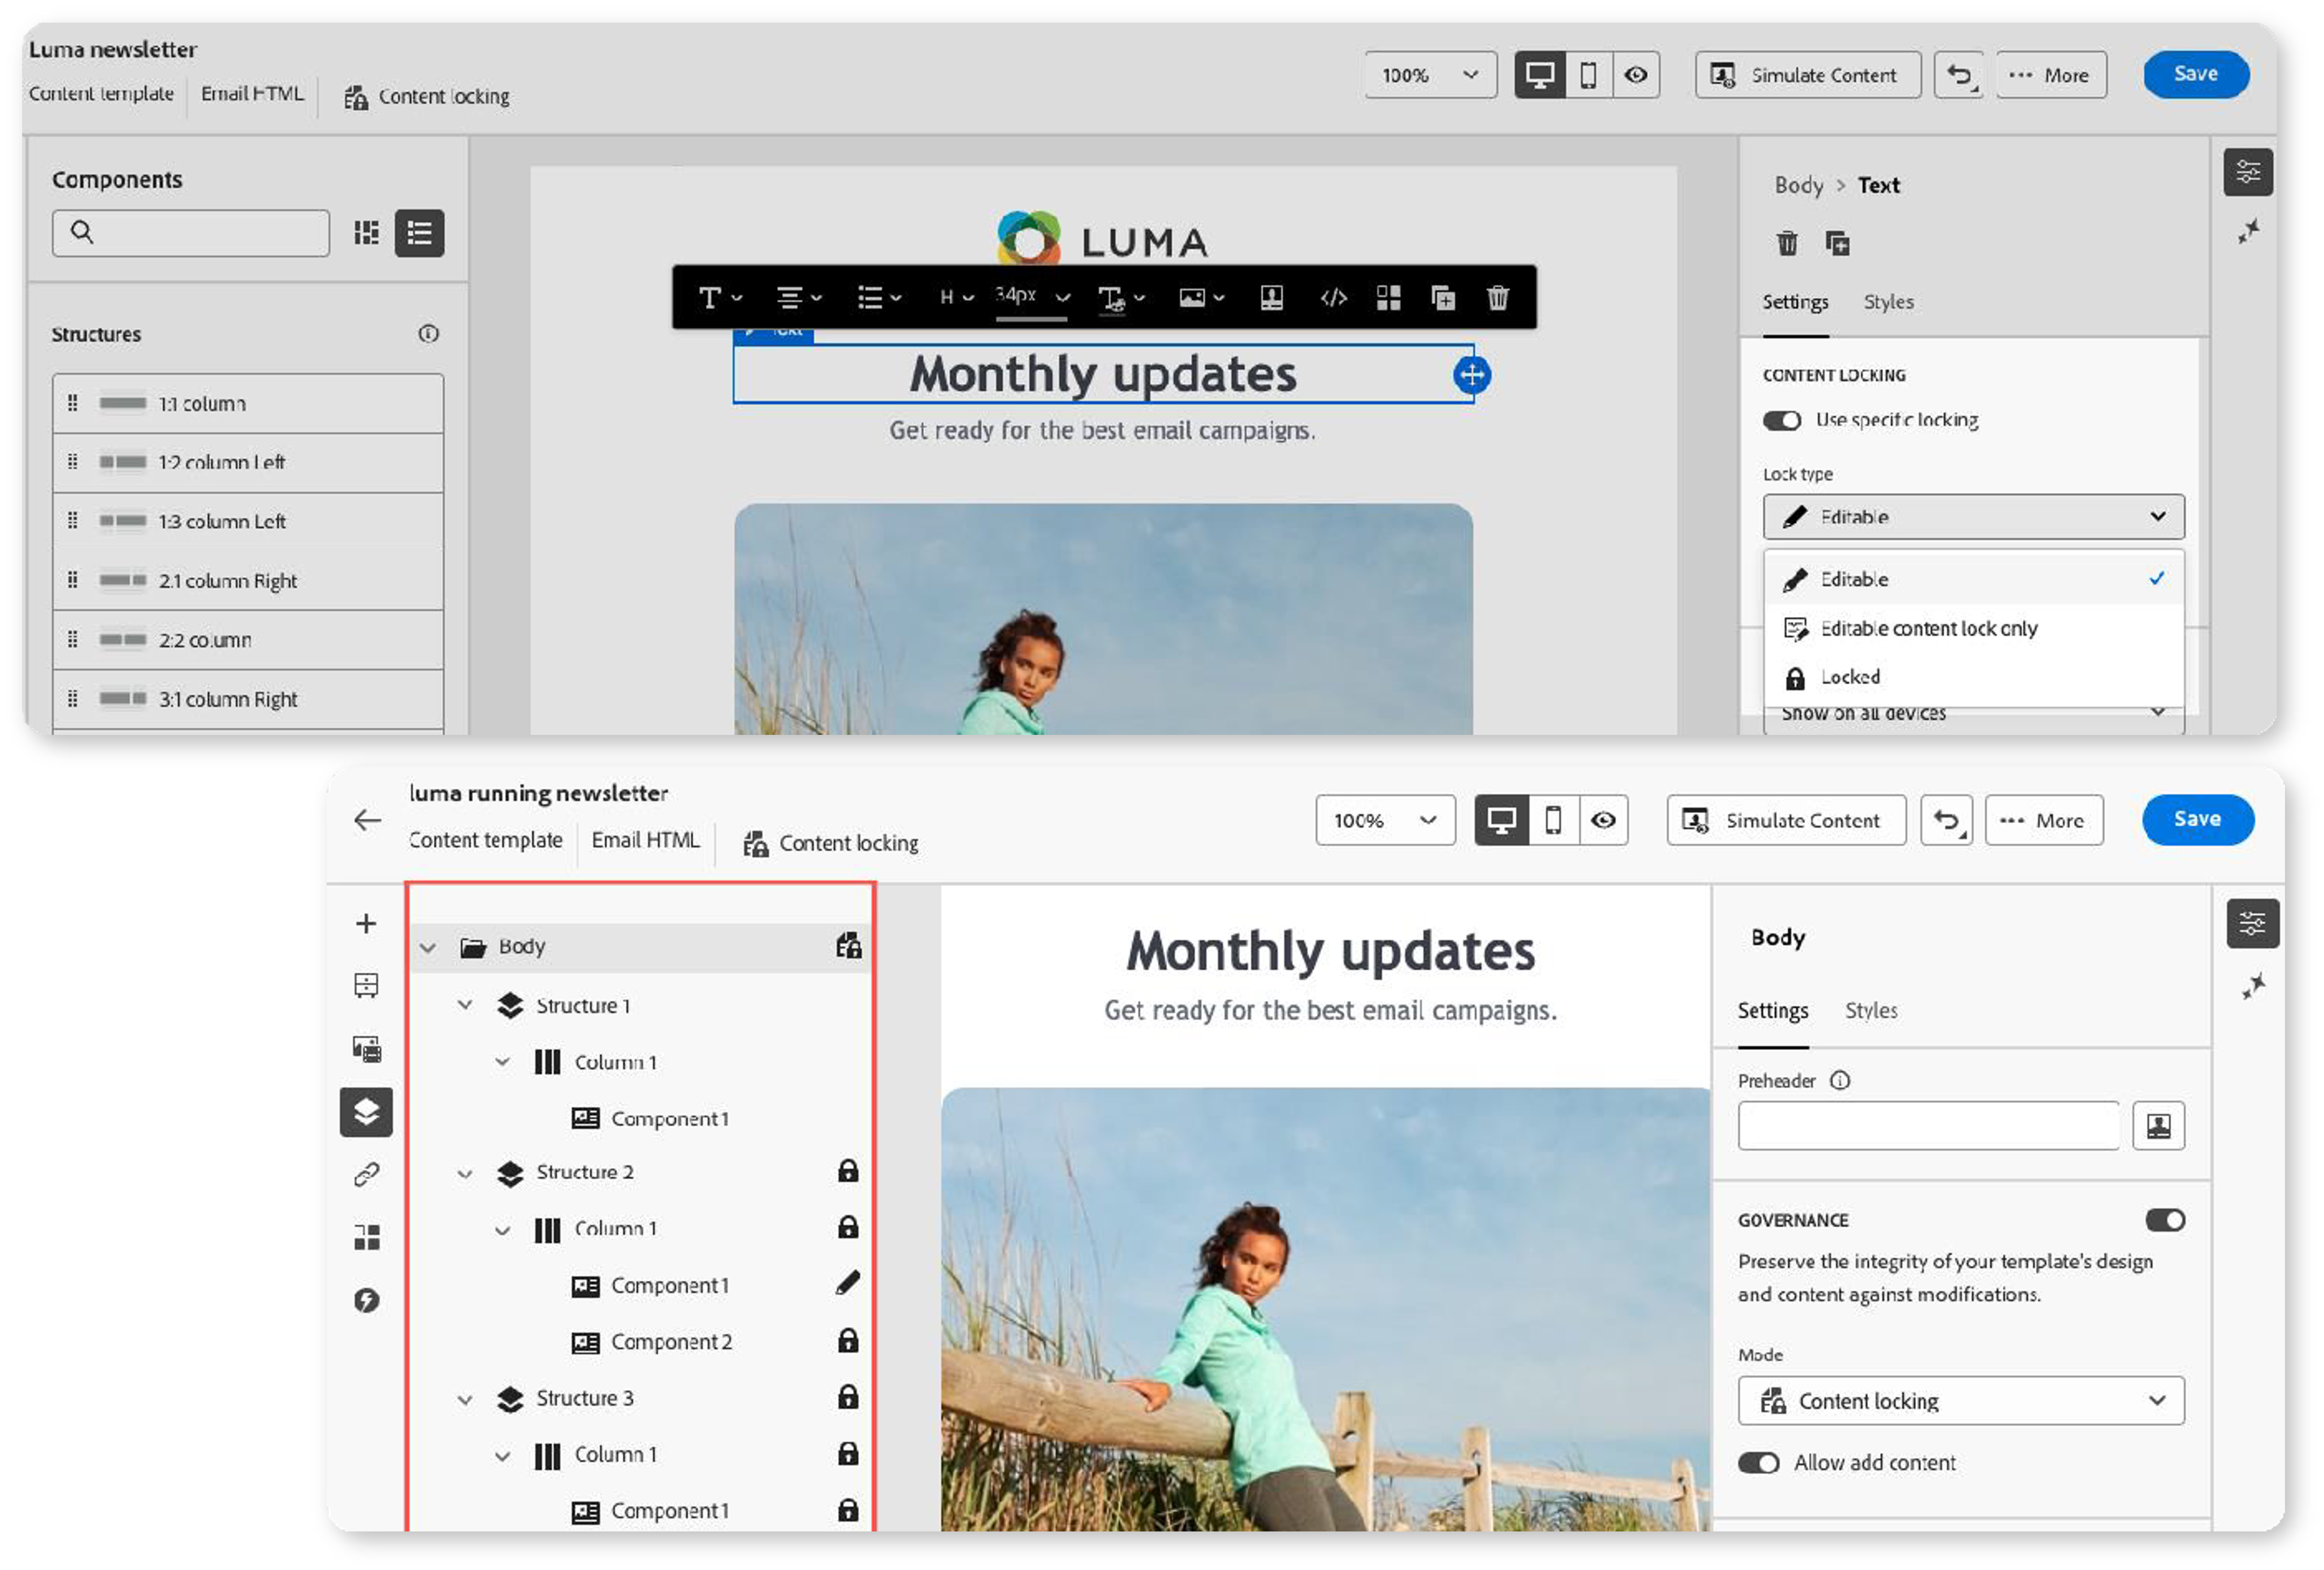2324x1570 pixels.
Task: Switch to list view in the Components panel
Action: [x=419, y=233]
